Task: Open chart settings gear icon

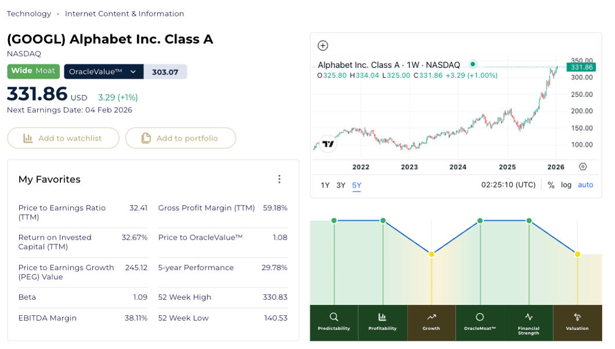Action: point(583,167)
